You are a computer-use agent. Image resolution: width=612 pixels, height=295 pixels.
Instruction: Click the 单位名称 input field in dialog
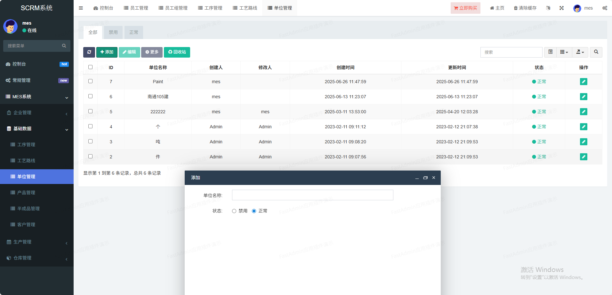click(312, 195)
